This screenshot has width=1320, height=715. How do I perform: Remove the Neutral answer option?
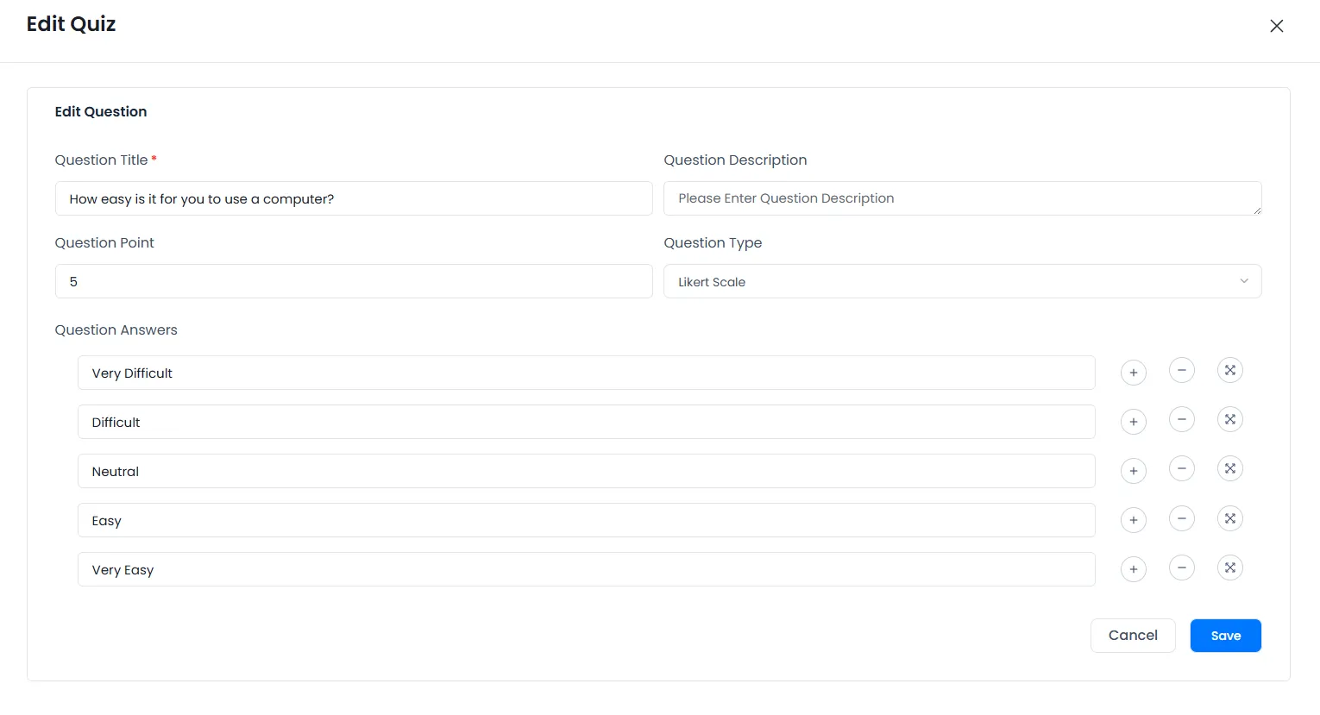click(x=1181, y=470)
